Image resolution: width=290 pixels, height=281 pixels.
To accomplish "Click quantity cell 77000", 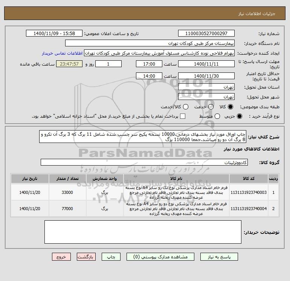I will 67,209.
